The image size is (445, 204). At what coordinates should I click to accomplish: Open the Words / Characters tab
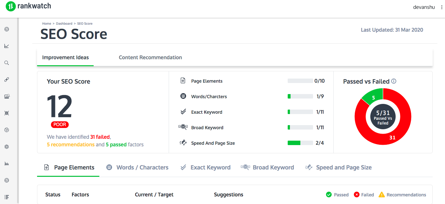pos(137,167)
